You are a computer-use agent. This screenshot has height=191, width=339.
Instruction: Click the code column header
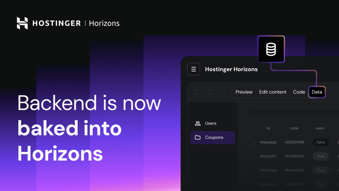tap(294, 128)
